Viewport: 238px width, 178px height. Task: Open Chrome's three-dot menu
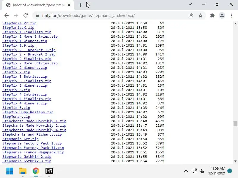pyautogui.click(x=231, y=15)
